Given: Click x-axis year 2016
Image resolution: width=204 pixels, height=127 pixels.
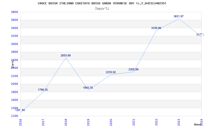Looking at the screenshot, I should 20,122.
